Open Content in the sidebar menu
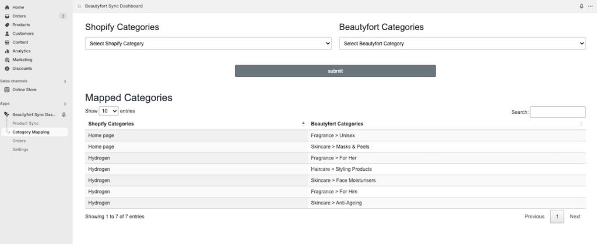 coord(20,42)
